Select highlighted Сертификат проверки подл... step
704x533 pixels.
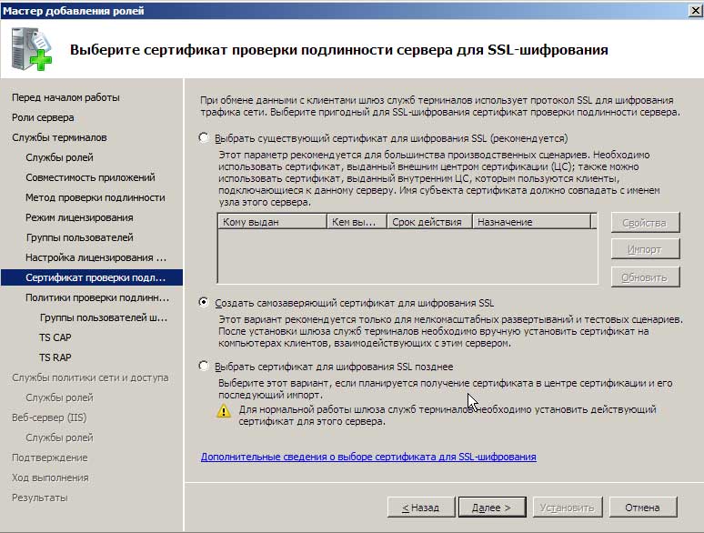point(92,277)
